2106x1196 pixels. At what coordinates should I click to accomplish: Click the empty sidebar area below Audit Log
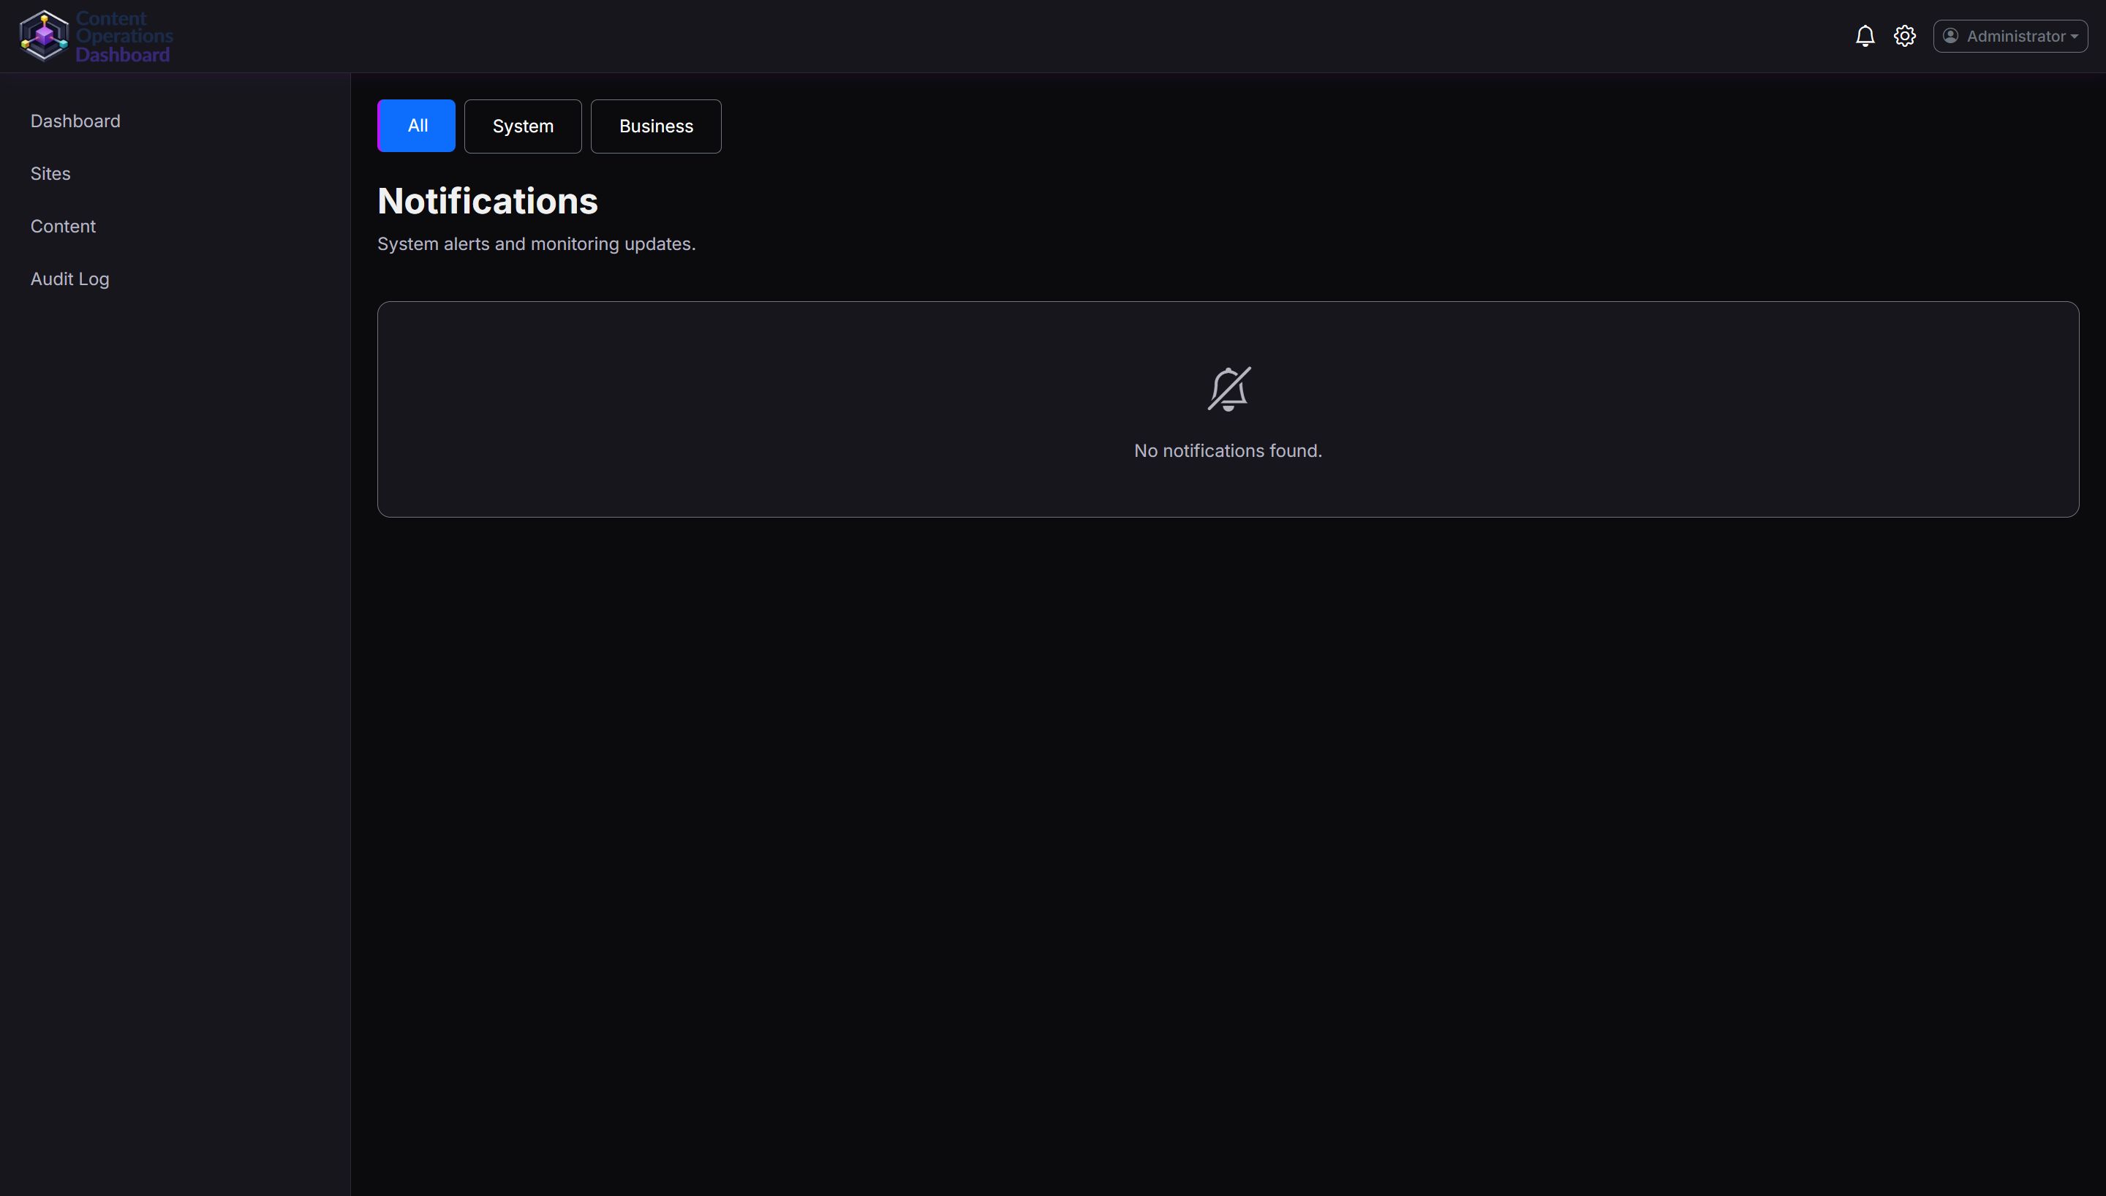coord(174,657)
